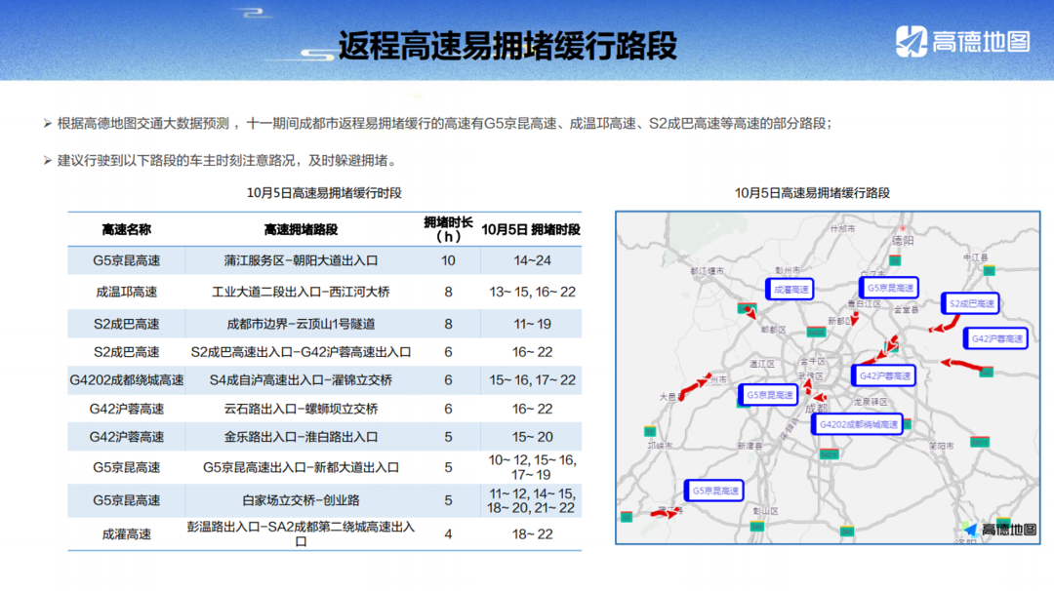This screenshot has height=591, width=1054.
Task: Select the time cell 15~20
Action: (533, 437)
